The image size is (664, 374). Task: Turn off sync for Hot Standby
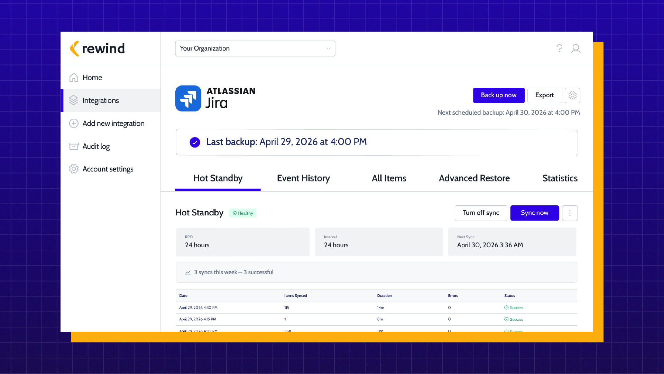click(x=481, y=213)
